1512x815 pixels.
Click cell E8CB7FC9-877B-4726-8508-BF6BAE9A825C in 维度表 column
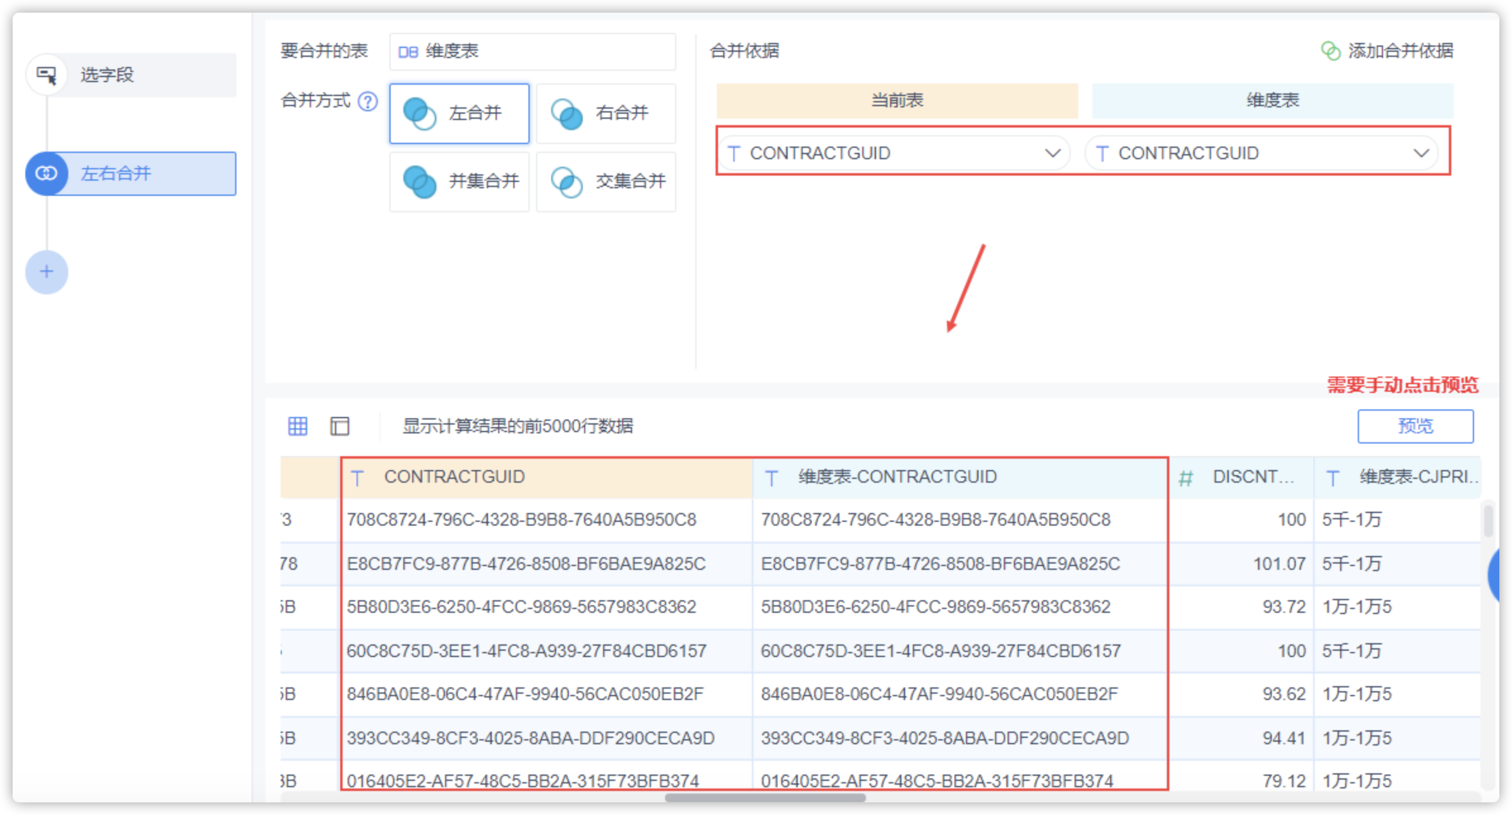click(x=940, y=564)
